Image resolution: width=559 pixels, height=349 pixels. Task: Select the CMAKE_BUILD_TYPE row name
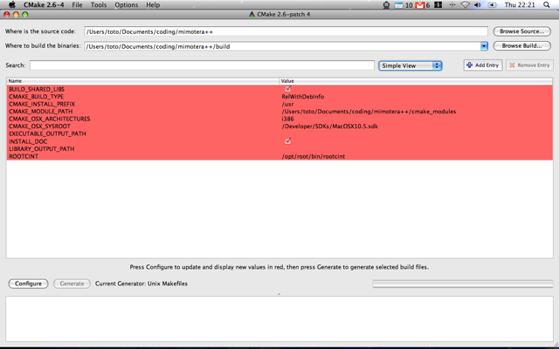point(36,97)
